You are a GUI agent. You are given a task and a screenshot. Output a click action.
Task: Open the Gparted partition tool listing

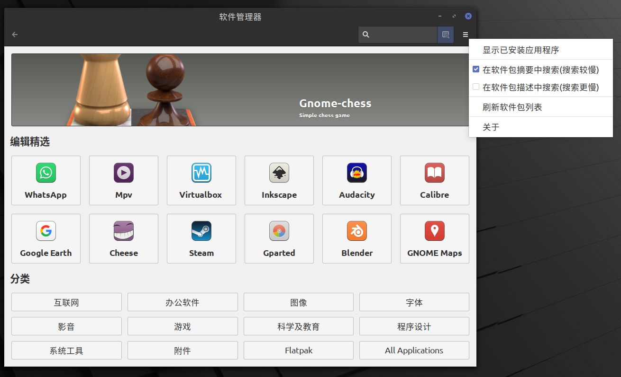[279, 238]
